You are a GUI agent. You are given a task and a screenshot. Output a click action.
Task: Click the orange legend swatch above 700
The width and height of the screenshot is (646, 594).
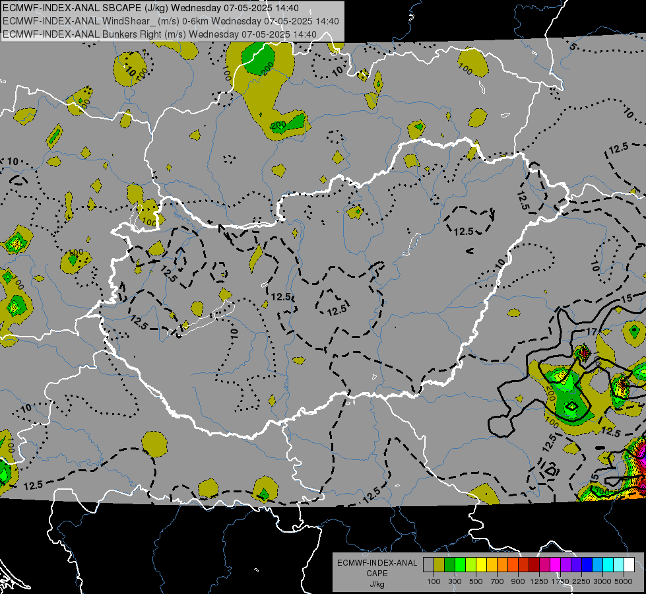[503, 565]
